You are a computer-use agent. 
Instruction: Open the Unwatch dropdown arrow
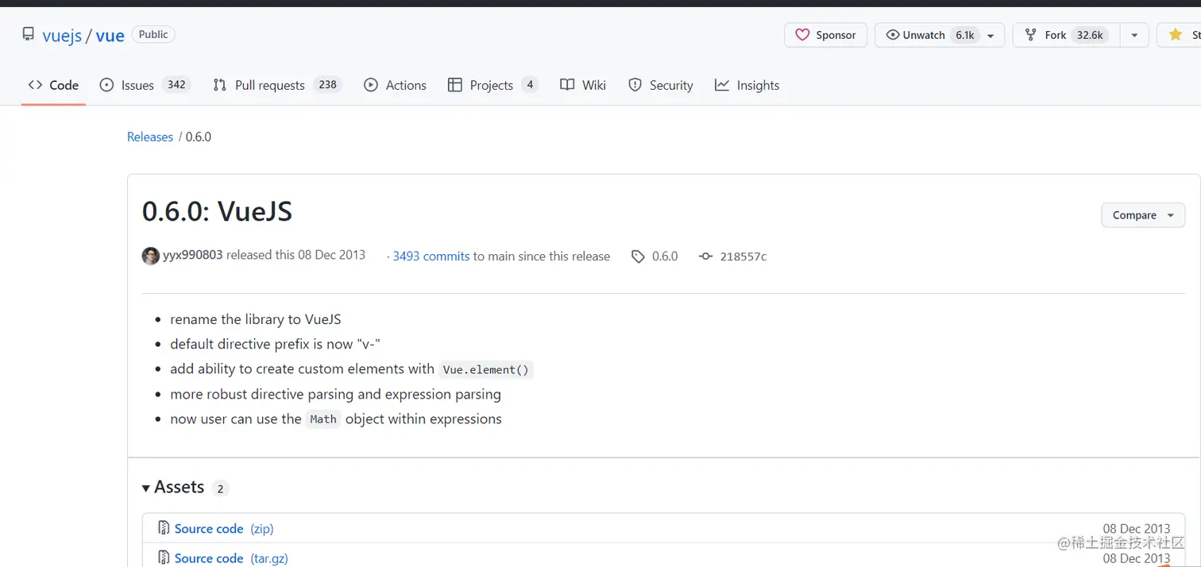coord(991,36)
